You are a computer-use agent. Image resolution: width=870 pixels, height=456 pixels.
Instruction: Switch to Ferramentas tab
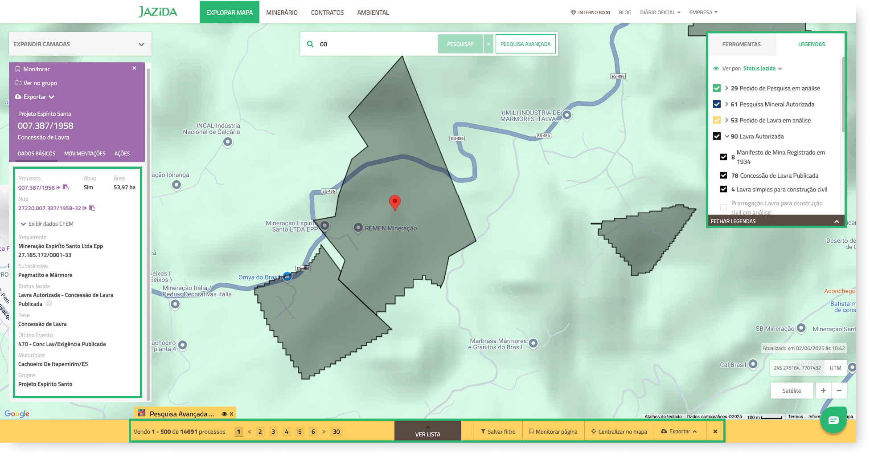741,44
